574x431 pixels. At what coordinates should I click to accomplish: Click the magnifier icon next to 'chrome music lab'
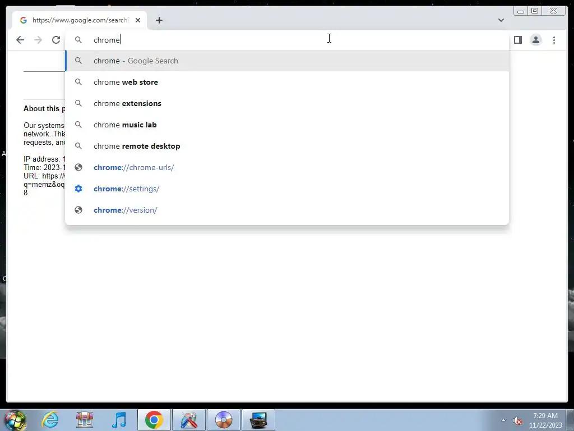pyautogui.click(x=78, y=125)
